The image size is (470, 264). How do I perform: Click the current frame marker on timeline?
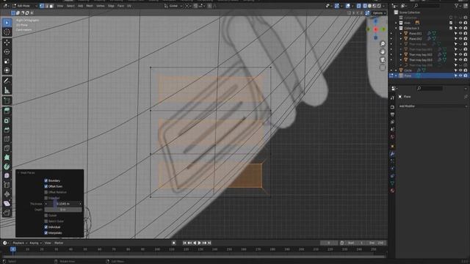pos(13,249)
